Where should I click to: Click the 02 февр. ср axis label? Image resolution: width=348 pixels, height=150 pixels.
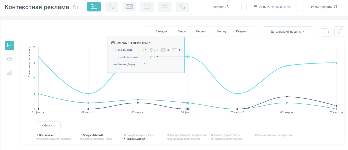[88, 113]
